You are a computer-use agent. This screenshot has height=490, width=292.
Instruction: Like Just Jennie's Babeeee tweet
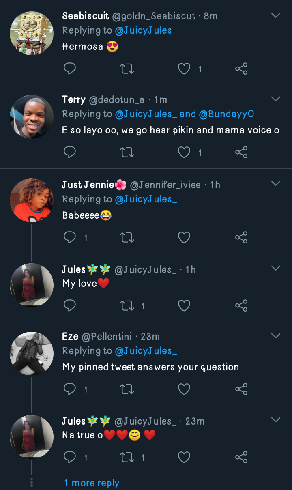point(184,237)
